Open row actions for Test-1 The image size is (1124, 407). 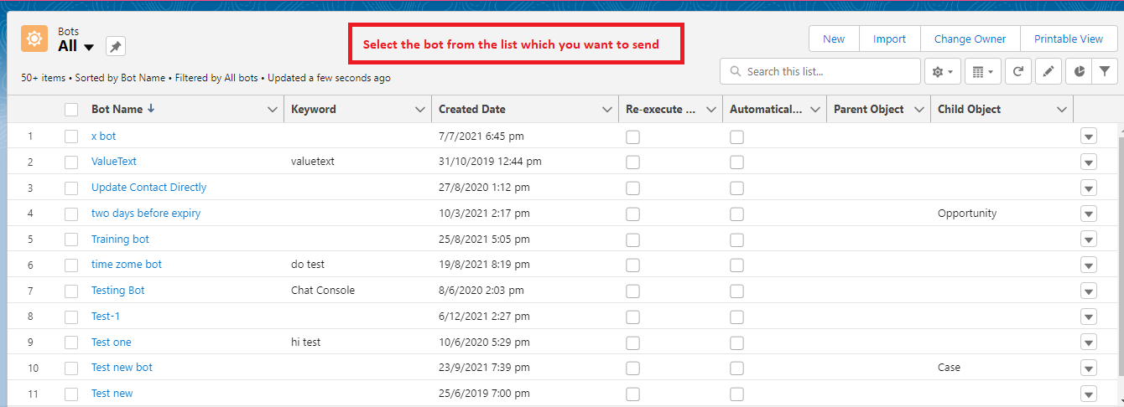click(1089, 317)
